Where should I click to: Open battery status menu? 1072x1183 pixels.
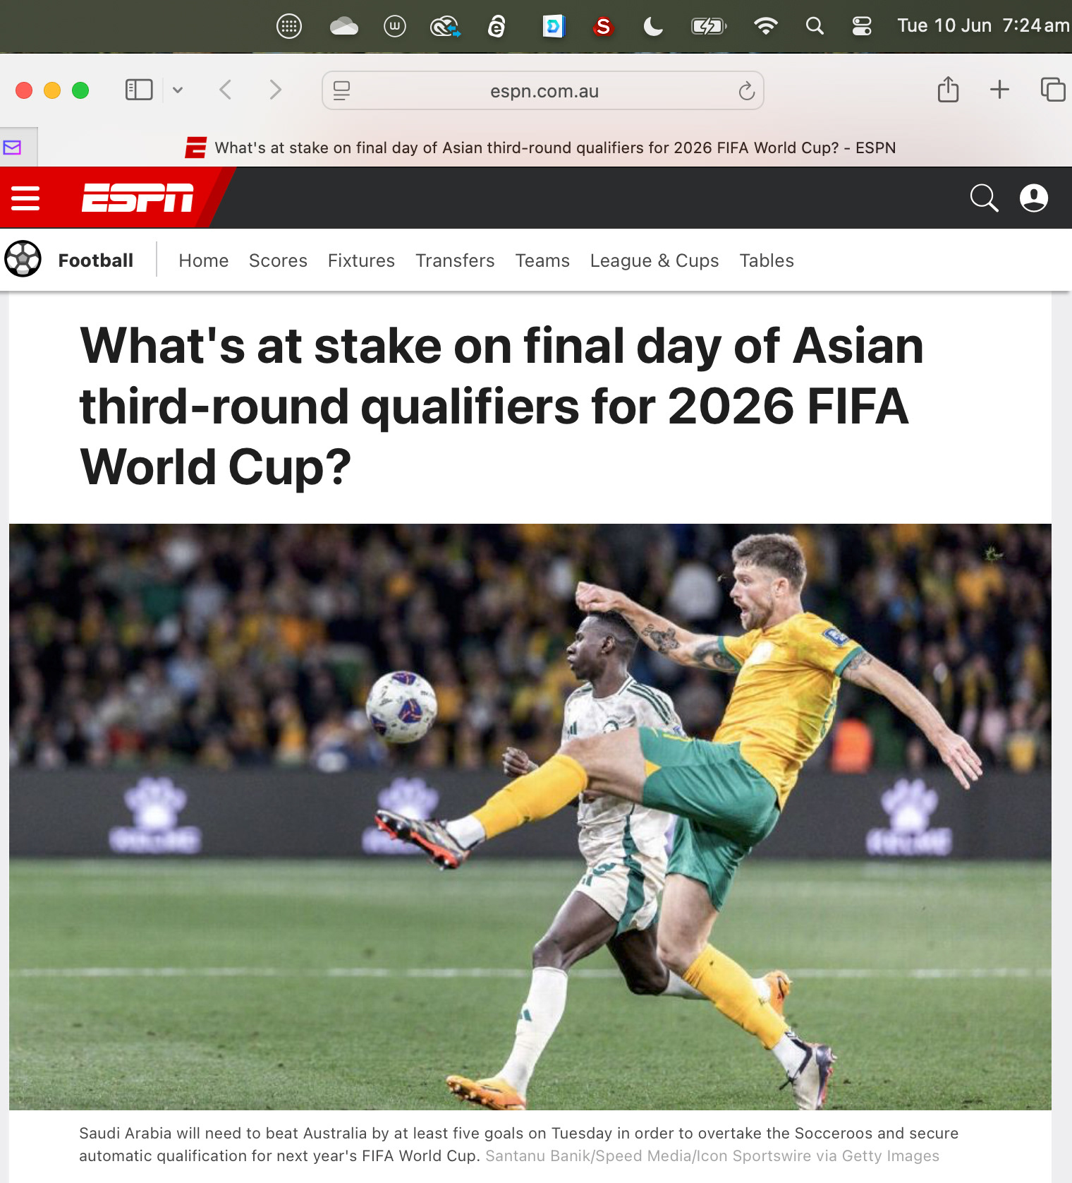709,27
